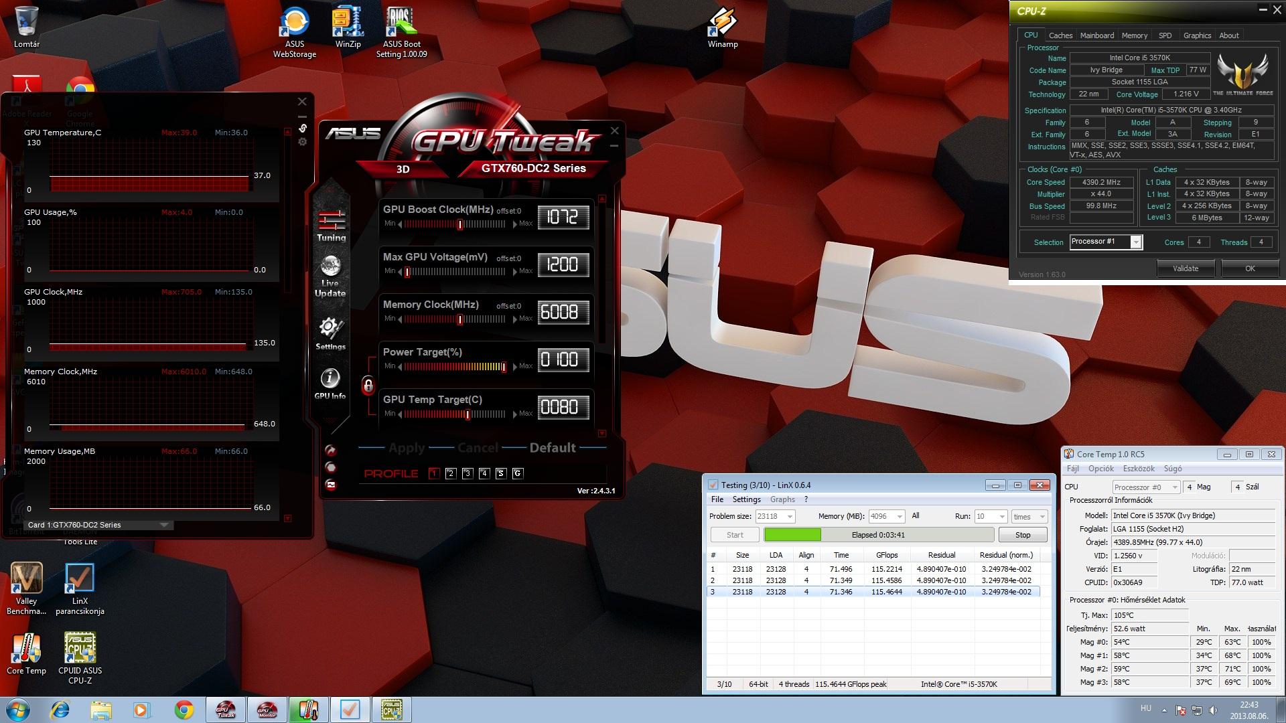Switch to the SPD tab in CPU-Z

click(1165, 35)
